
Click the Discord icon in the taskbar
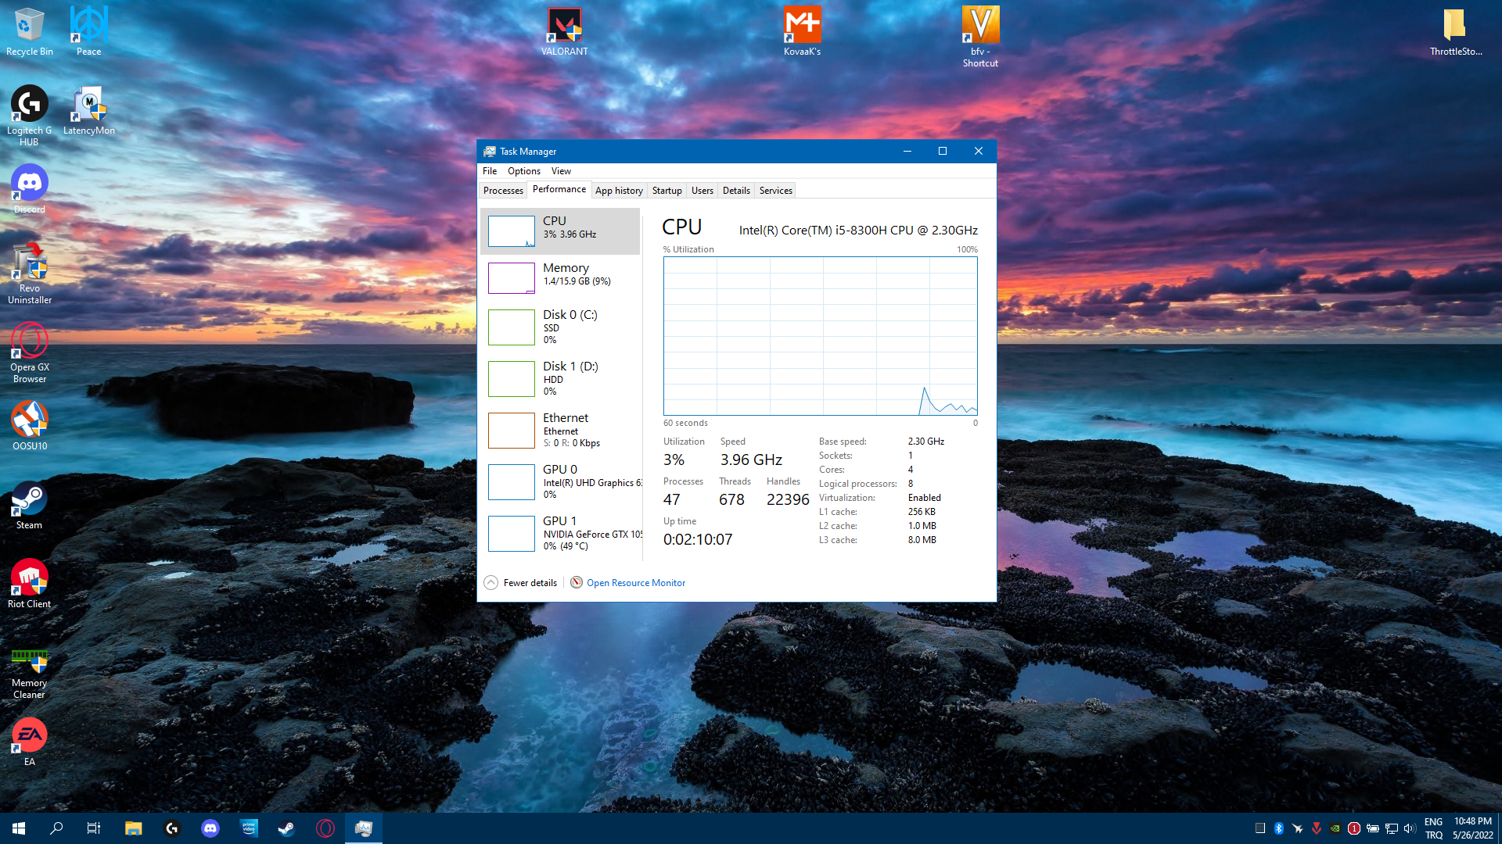210,828
